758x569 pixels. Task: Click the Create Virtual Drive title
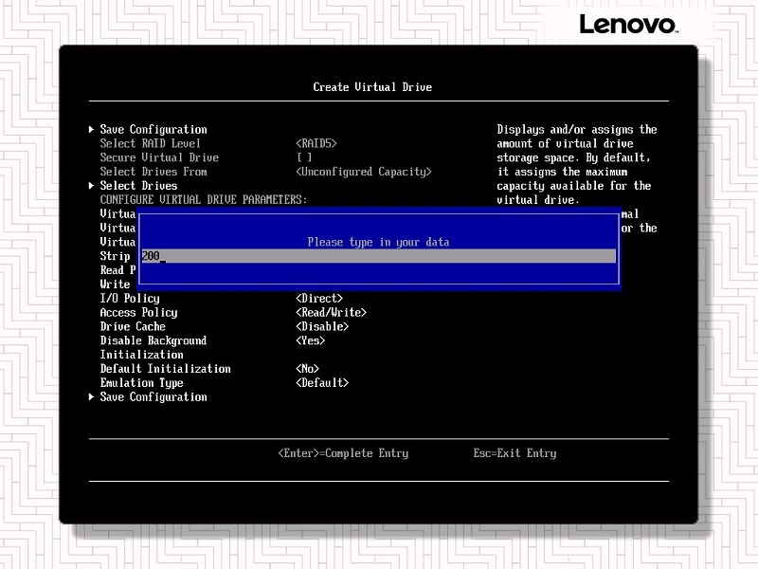[x=372, y=87]
